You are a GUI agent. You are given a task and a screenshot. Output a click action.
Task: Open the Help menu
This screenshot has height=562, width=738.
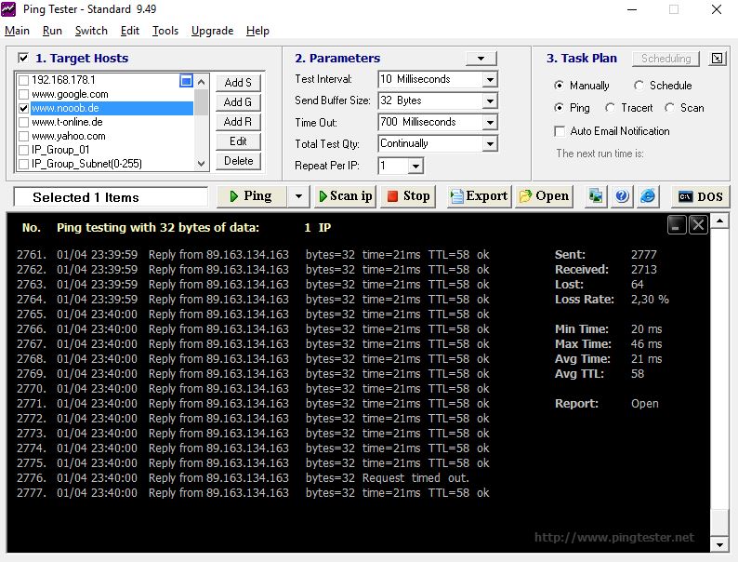(x=257, y=31)
